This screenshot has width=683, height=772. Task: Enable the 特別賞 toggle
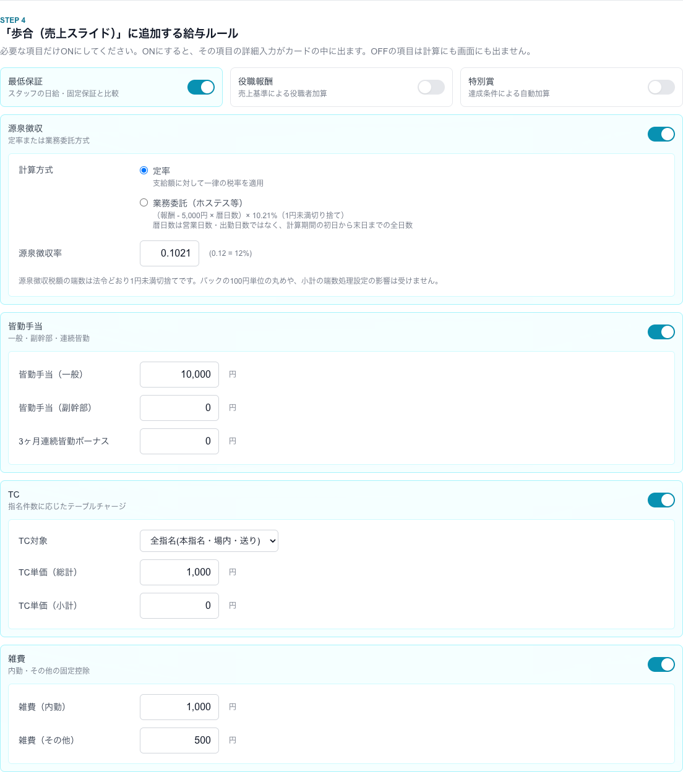pos(661,87)
